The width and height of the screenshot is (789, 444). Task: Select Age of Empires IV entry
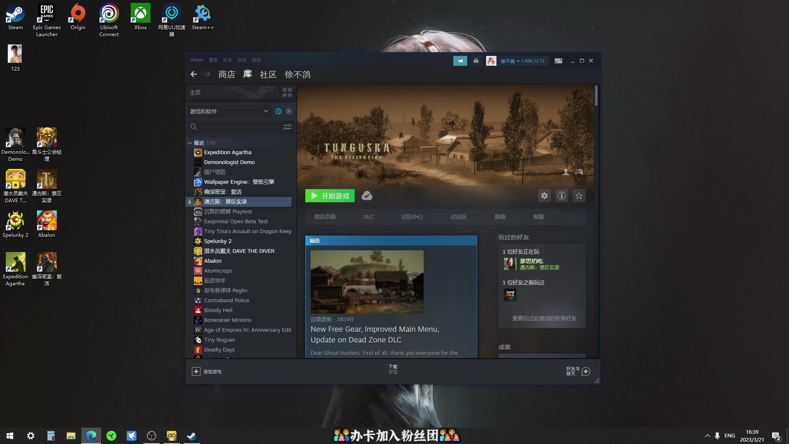pyautogui.click(x=242, y=330)
